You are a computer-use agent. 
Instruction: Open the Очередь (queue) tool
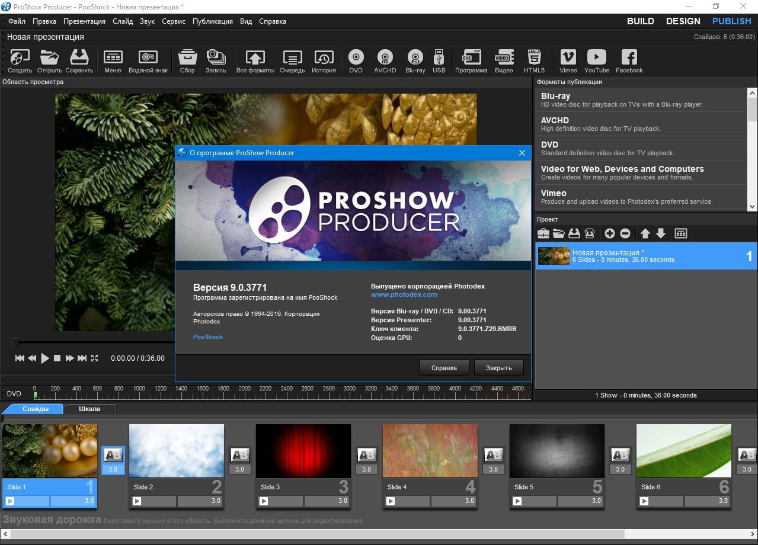[x=292, y=58]
